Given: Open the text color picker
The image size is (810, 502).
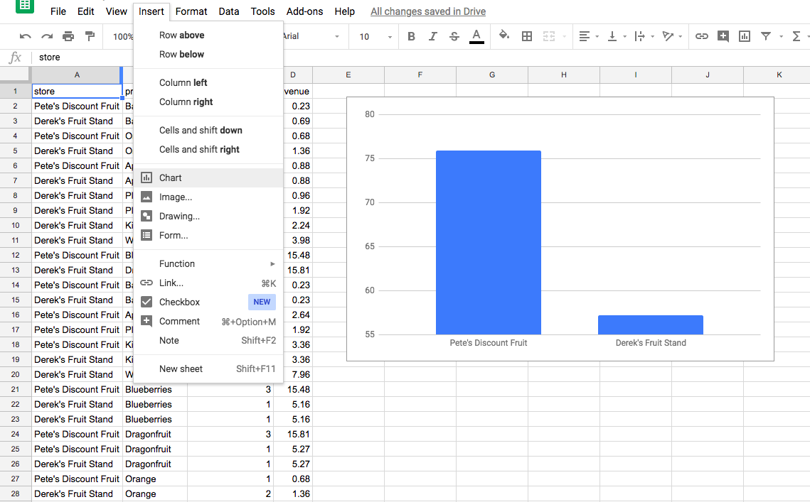Looking at the screenshot, I should (476, 36).
